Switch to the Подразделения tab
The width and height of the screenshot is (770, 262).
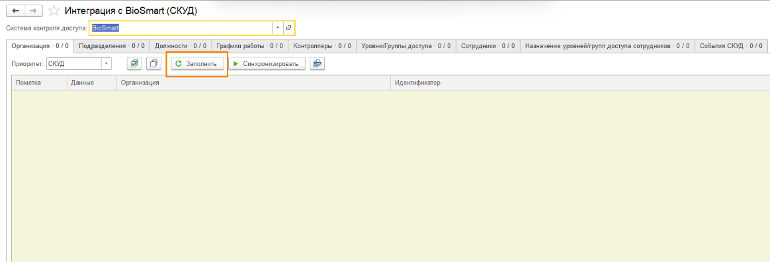(x=112, y=46)
